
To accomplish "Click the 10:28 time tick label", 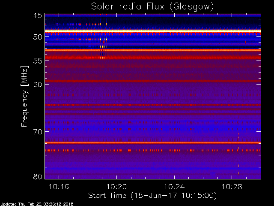I will pyautogui.click(x=232, y=187).
